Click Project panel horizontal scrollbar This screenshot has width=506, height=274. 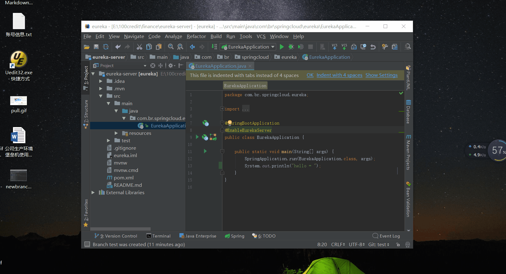coord(120,229)
